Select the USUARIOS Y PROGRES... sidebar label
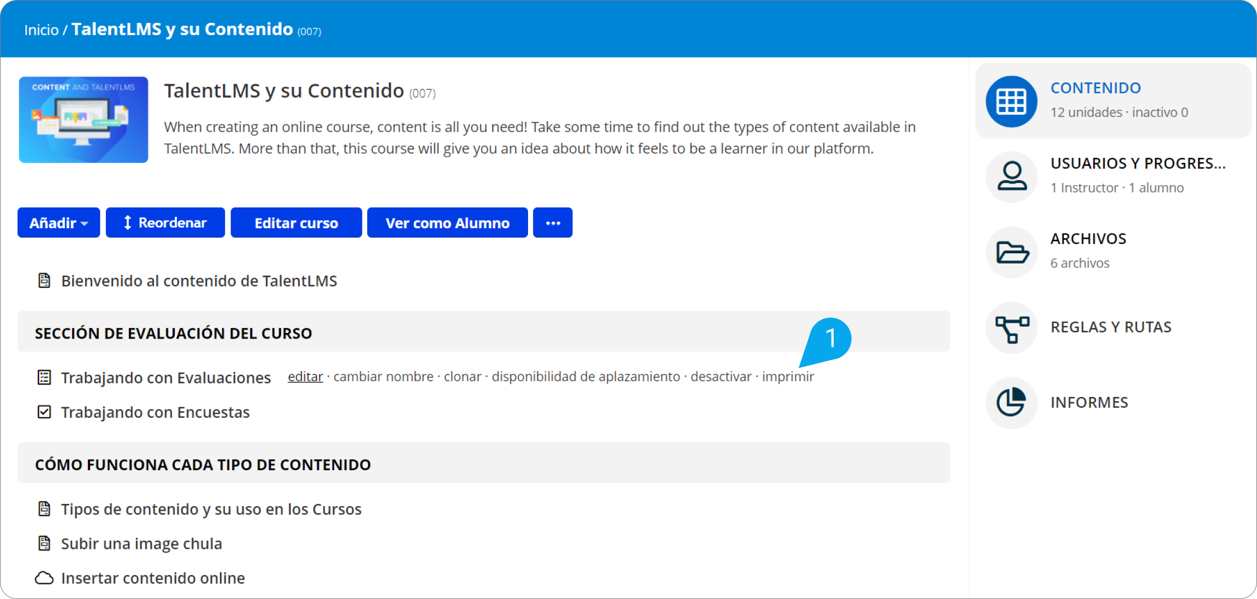 pyautogui.click(x=1139, y=163)
